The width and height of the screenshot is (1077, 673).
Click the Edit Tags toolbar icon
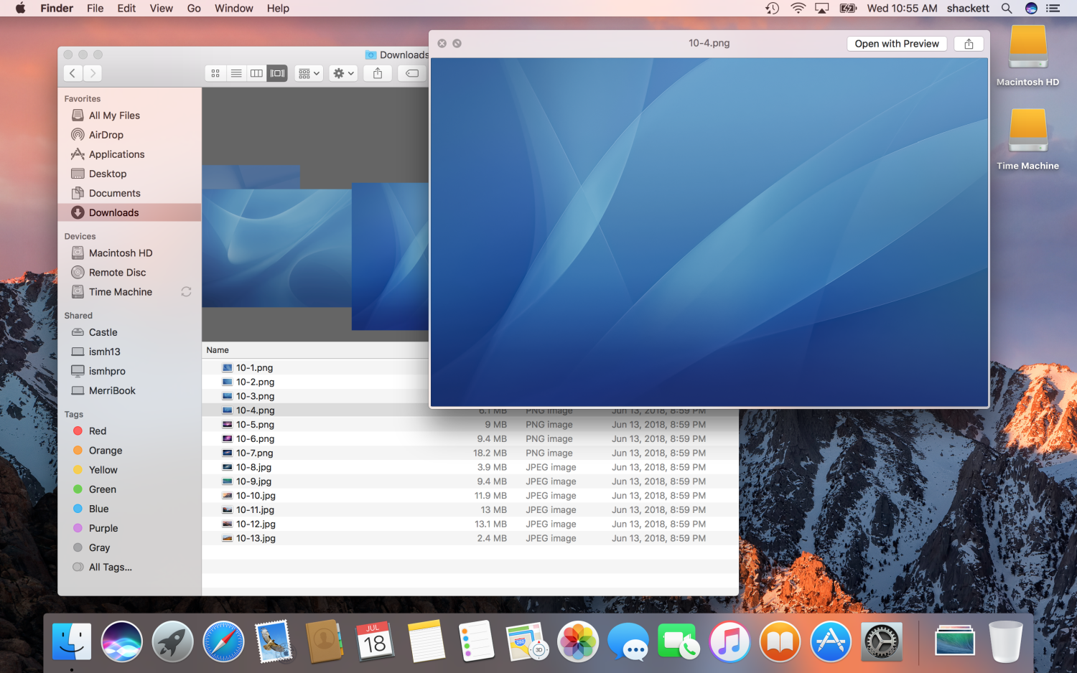click(412, 73)
